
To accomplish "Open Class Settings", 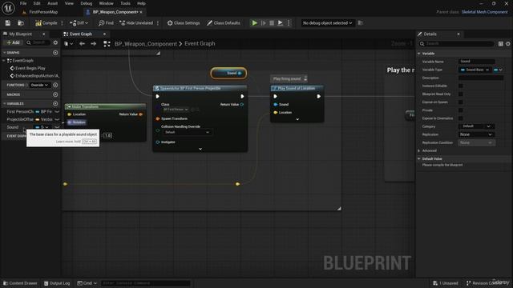I will [184, 23].
